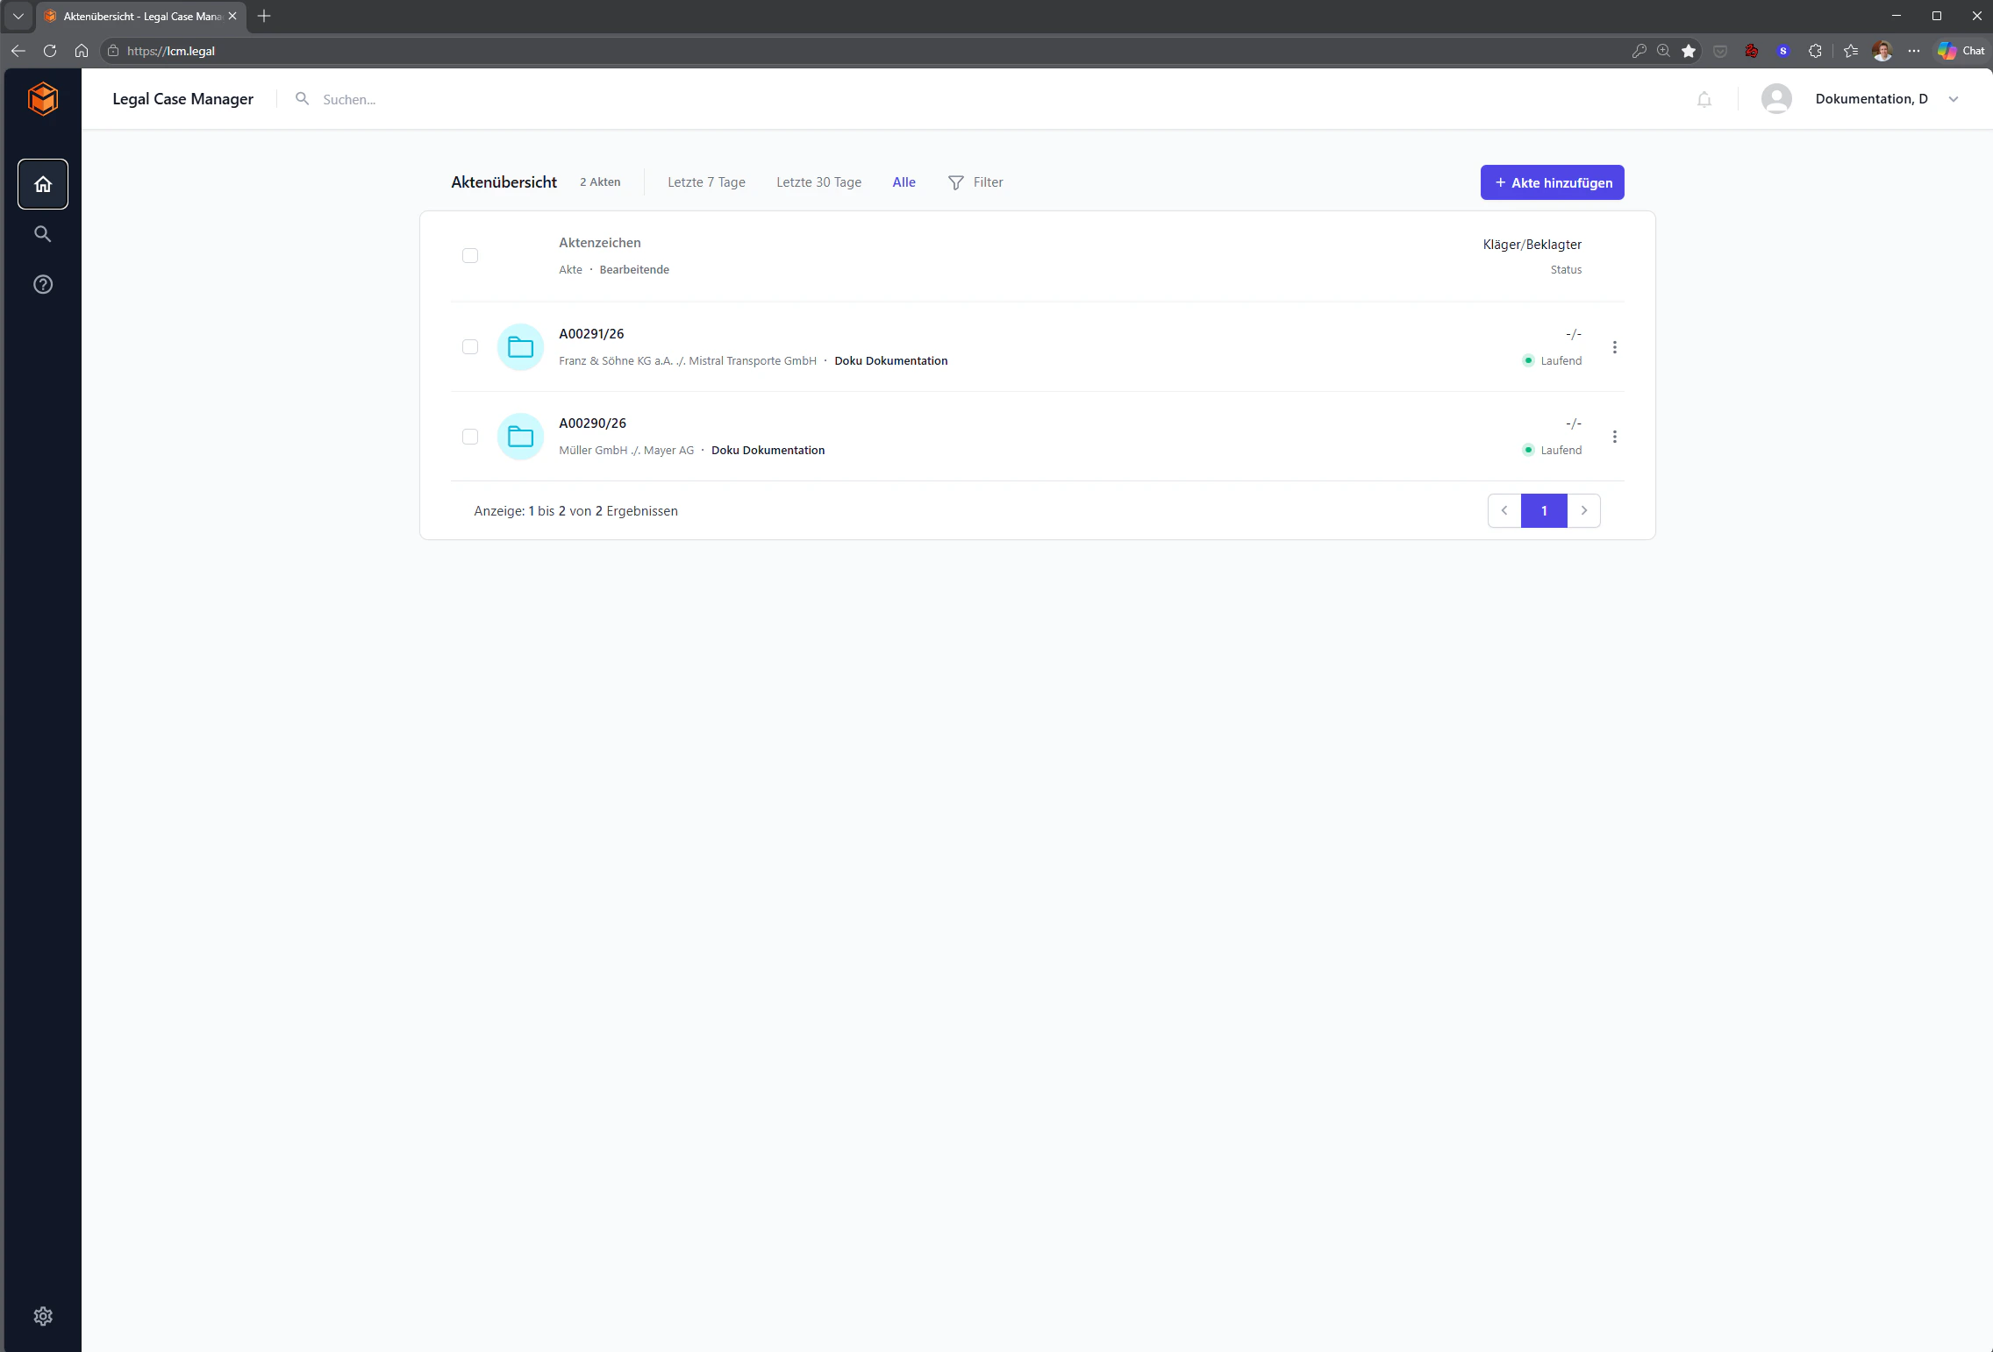The width and height of the screenshot is (1993, 1352).
Task: Click Dokumentation, D user name
Action: pos(1871,99)
